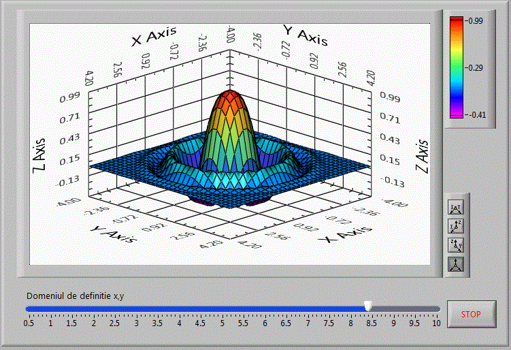The image size is (511, 350).
Task: Select the ZY plane projection view
Action: 455,245
